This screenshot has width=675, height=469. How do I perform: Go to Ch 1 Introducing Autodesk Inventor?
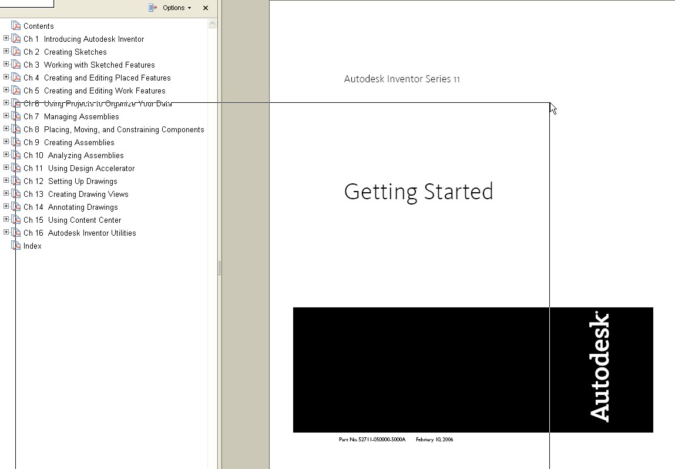(x=83, y=39)
